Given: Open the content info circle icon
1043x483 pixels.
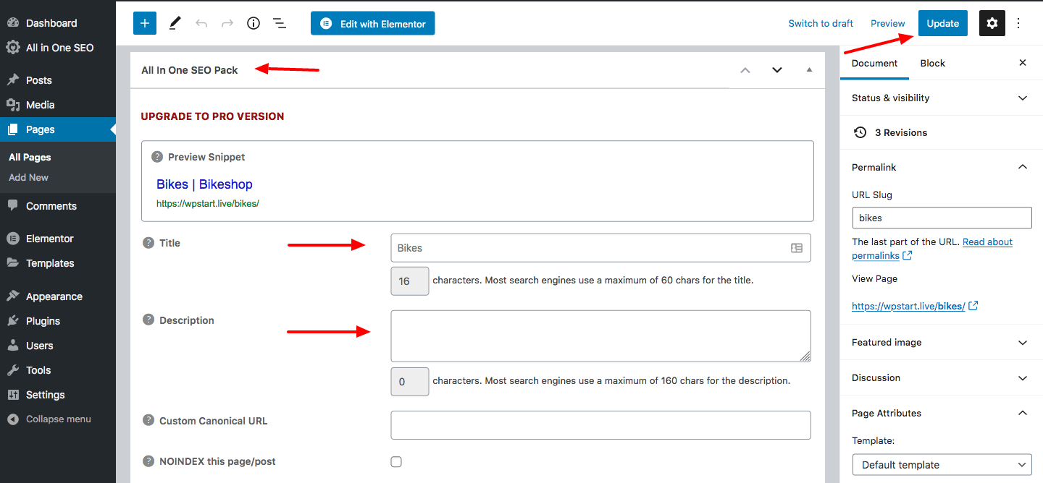Looking at the screenshot, I should pyautogui.click(x=253, y=23).
